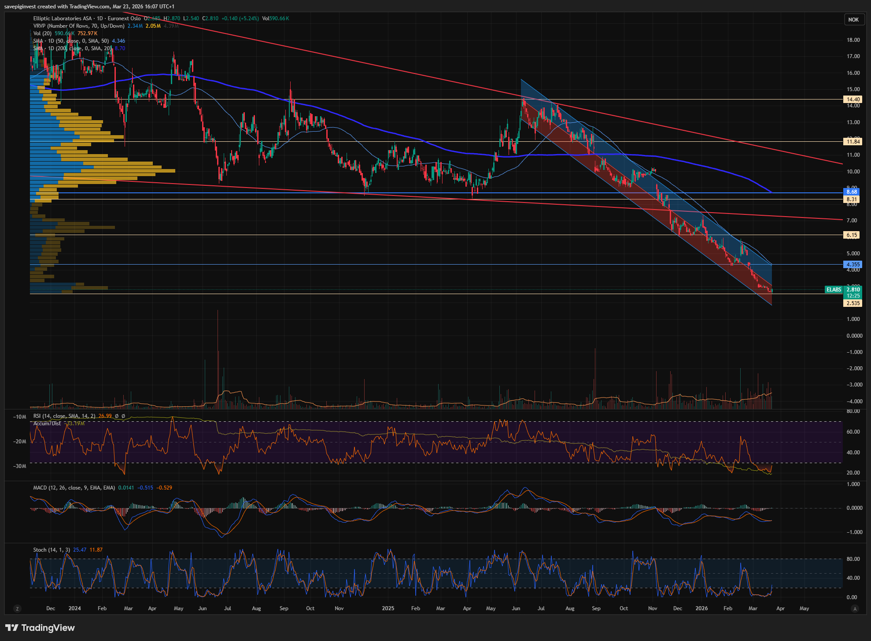Click the ELABS ticker label on price axis
Image resolution: width=871 pixels, height=641 pixels.
click(834, 290)
